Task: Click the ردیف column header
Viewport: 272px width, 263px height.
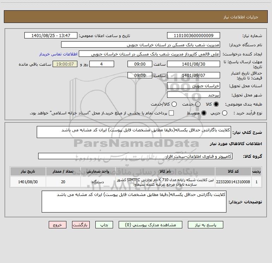Action: 256,171
